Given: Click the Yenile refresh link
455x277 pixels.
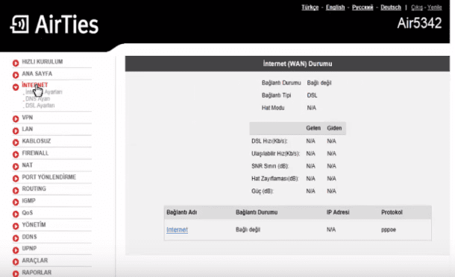Looking at the screenshot, I should (434, 7).
